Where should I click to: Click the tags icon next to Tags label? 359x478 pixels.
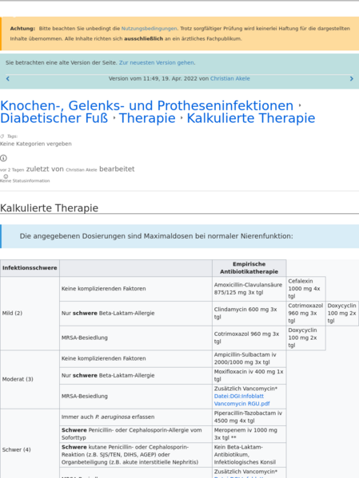pyautogui.click(x=2, y=136)
